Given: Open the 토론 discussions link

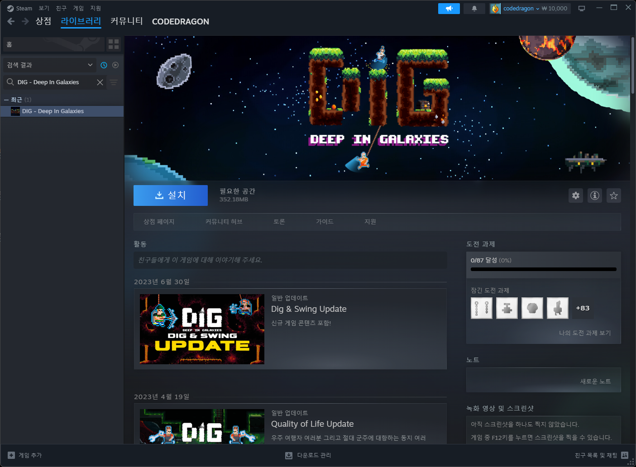Looking at the screenshot, I should click(x=279, y=222).
